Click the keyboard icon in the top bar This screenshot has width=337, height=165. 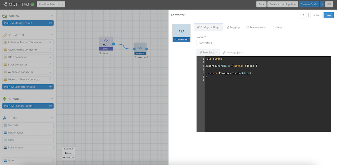point(329,4)
